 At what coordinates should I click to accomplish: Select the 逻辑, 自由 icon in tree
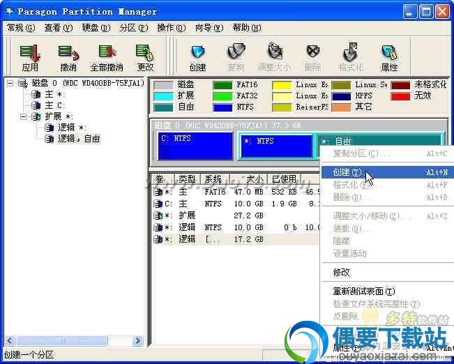[50, 139]
